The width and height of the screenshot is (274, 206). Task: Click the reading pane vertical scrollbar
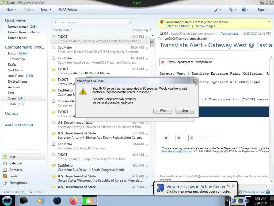(271, 112)
